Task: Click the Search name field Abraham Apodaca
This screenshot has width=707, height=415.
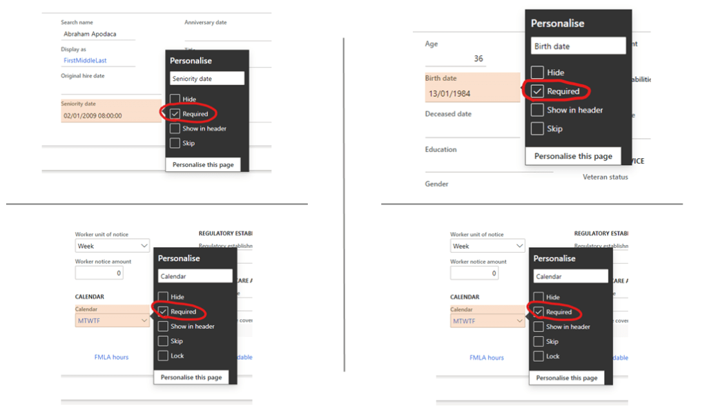Action: click(x=97, y=34)
